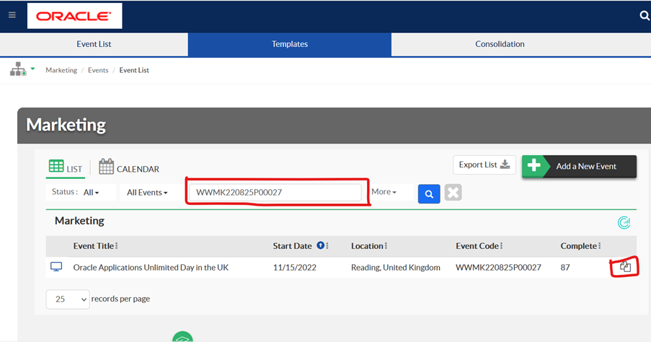Viewport: 651px width, 342px height.
Task: Click the Marketing page heading
Action: pos(66,125)
